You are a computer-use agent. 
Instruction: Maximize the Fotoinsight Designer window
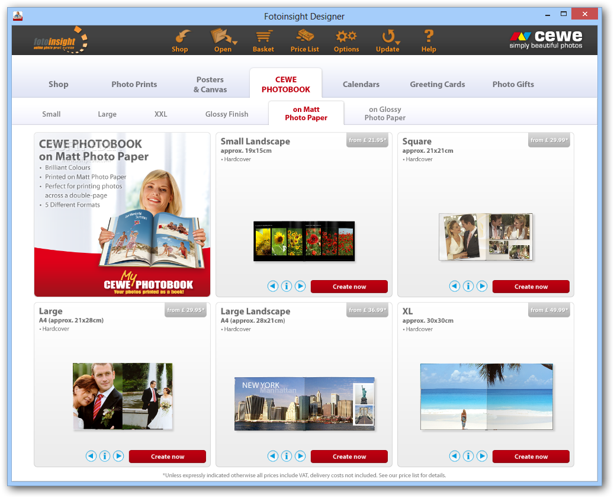(564, 14)
